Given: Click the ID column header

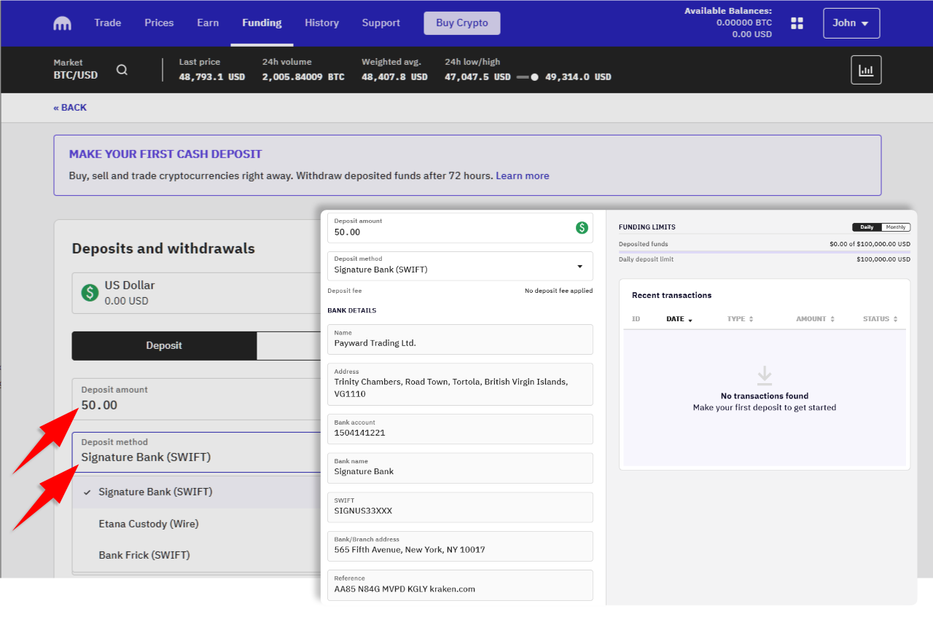Looking at the screenshot, I should 636,319.
